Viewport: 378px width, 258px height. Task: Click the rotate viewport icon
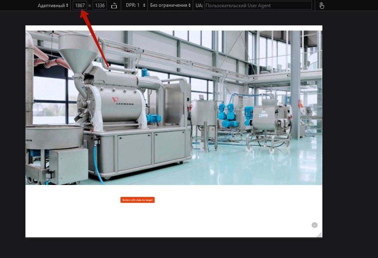coord(114,6)
